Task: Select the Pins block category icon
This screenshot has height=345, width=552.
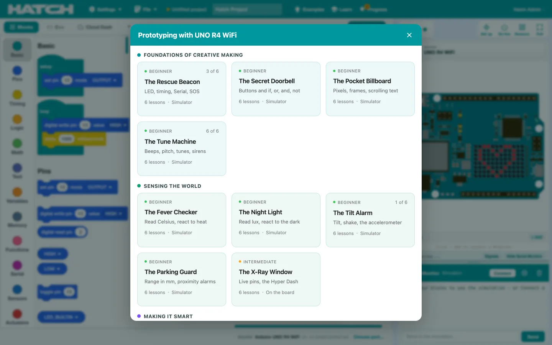Action: pyautogui.click(x=17, y=71)
